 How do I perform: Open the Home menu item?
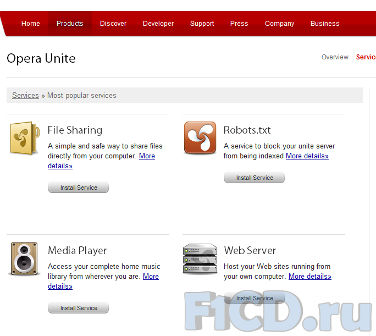[30, 24]
